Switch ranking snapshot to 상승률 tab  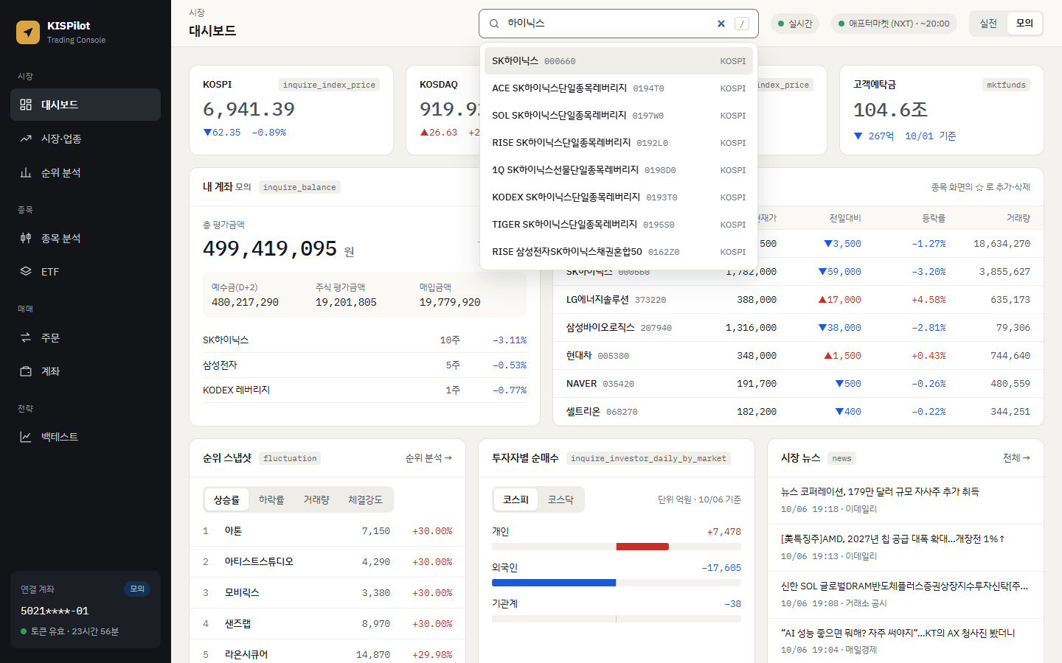226,499
